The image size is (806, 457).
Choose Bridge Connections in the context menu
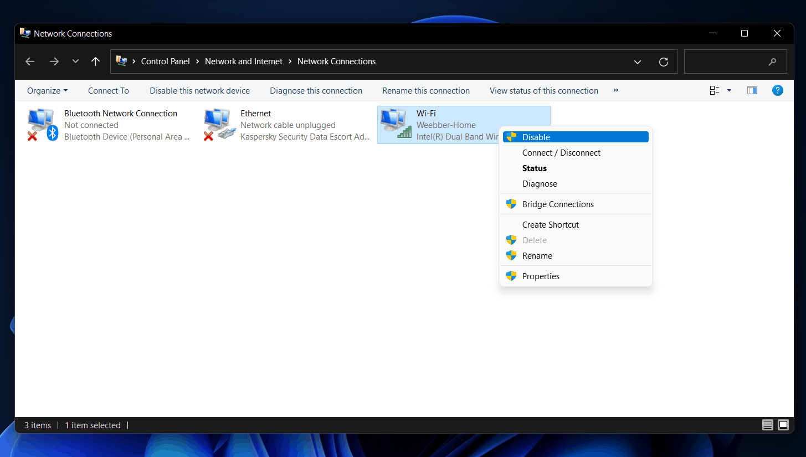558,204
